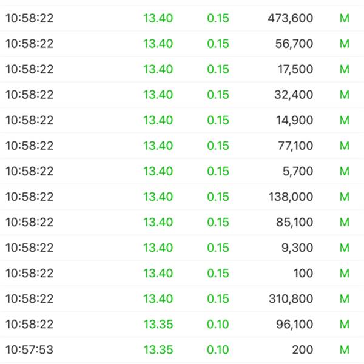Select the trade row with volume 32,400
Screen dimensions: 364x364
click(x=182, y=95)
